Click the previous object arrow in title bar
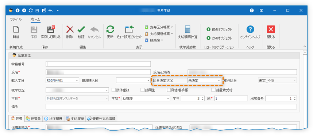Screen dimensions: 313x136 18,11
